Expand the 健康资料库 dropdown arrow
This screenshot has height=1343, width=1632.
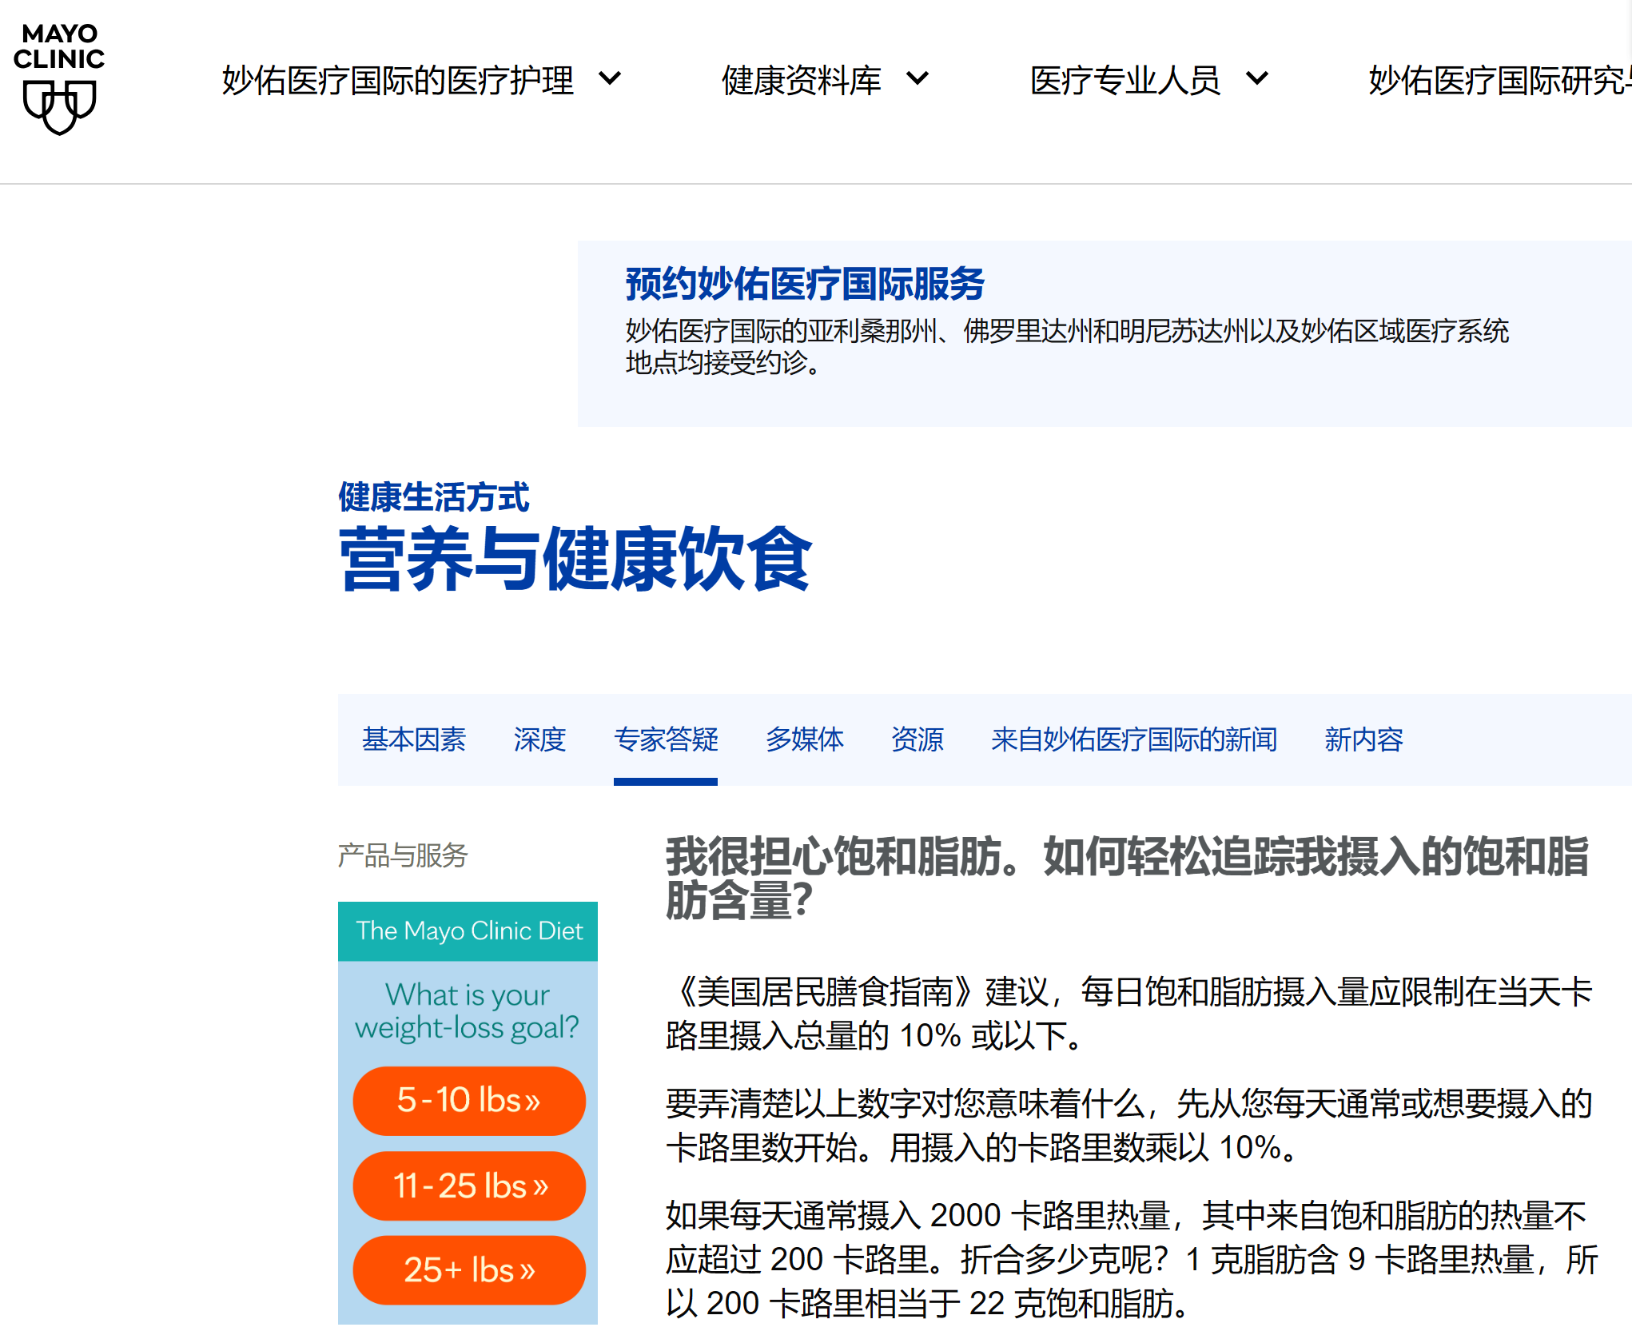click(918, 79)
